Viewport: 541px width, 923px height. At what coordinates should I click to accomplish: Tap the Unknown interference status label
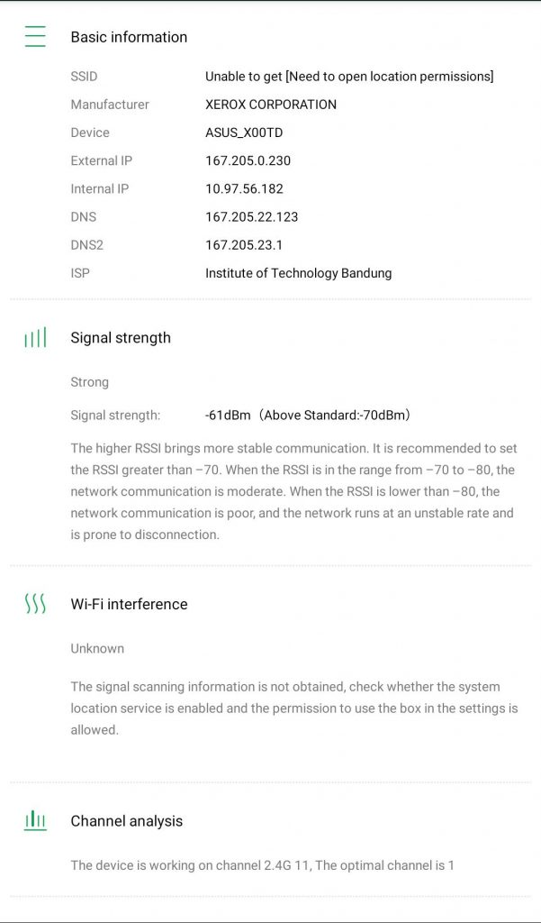tap(97, 648)
